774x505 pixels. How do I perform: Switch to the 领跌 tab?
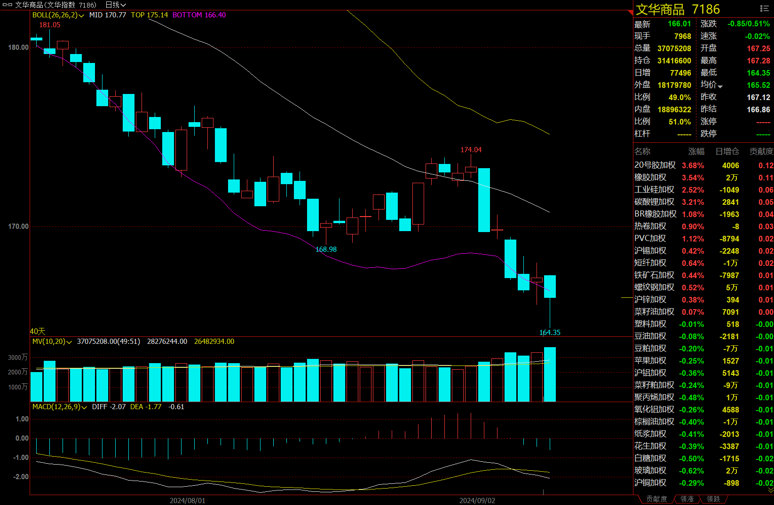[713, 499]
